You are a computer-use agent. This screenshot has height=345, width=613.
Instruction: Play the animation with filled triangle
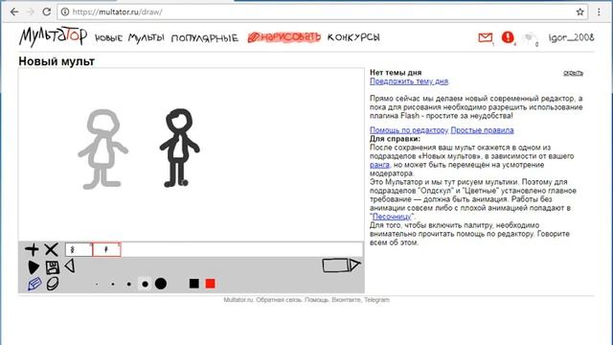[x=34, y=267]
